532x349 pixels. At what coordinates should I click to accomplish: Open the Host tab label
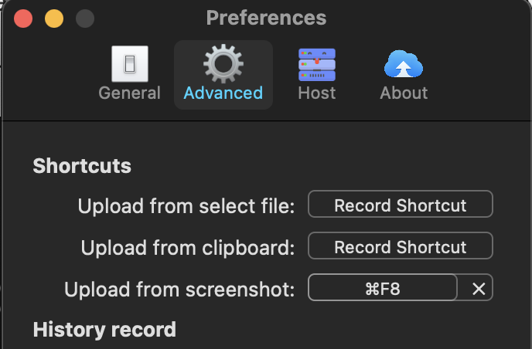(316, 93)
